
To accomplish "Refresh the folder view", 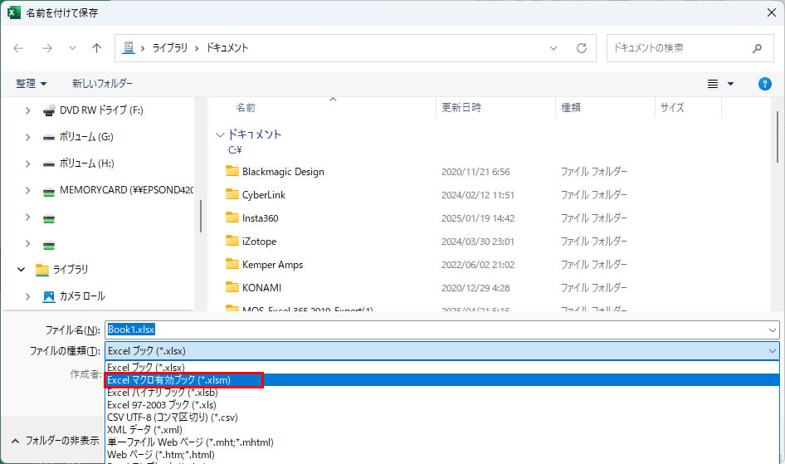I will (581, 48).
